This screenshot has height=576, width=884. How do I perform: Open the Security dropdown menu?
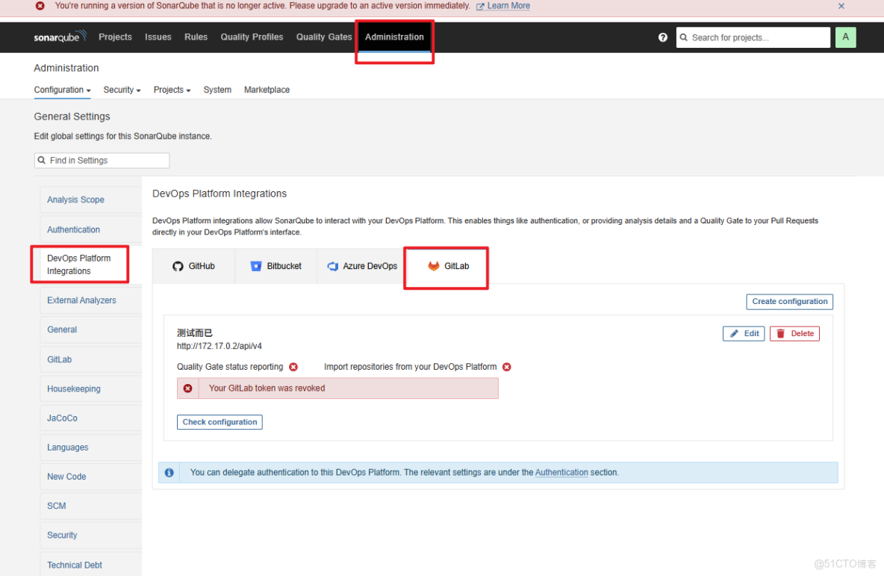click(x=121, y=90)
